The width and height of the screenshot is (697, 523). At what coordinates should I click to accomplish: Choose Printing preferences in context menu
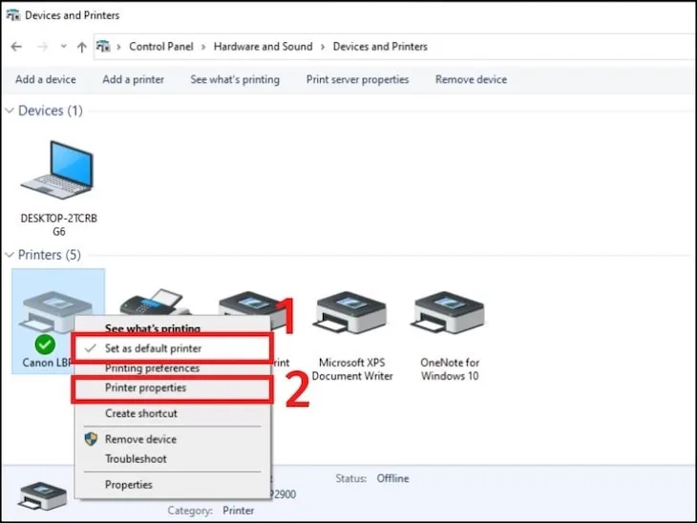coord(152,368)
